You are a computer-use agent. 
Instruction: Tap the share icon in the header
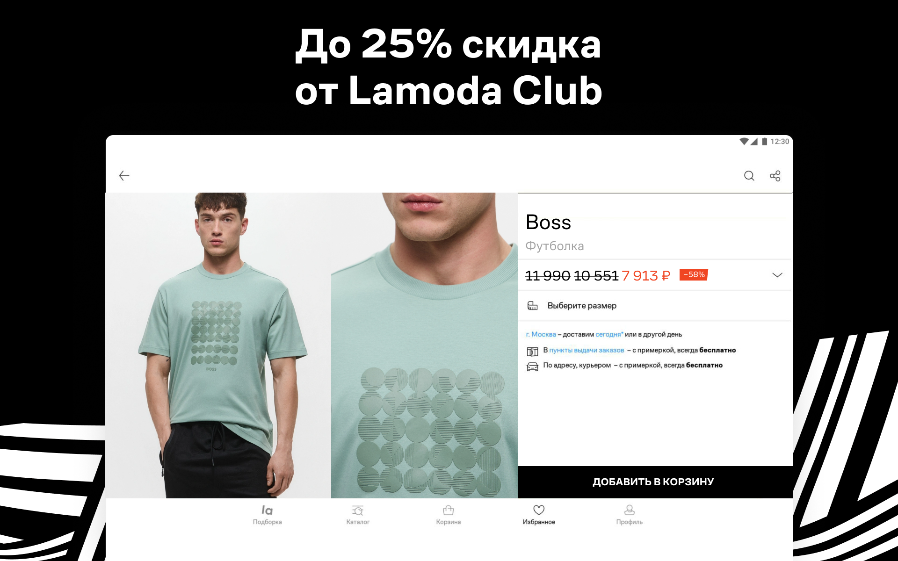pos(775,176)
